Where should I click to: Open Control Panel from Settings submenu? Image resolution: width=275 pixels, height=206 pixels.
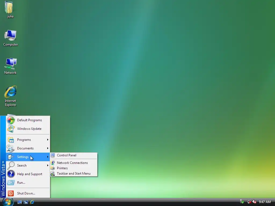tap(74, 155)
